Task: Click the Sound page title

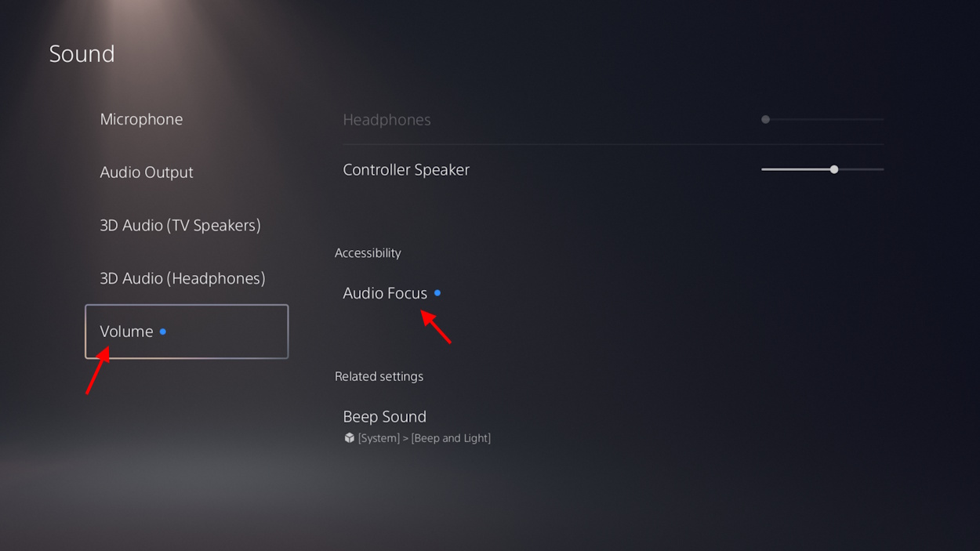Action: coord(82,53)
